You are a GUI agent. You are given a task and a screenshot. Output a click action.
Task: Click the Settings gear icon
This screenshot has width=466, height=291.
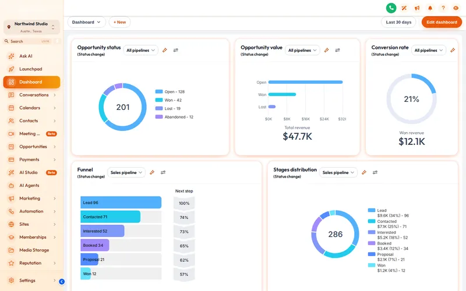tap(11, 281)
